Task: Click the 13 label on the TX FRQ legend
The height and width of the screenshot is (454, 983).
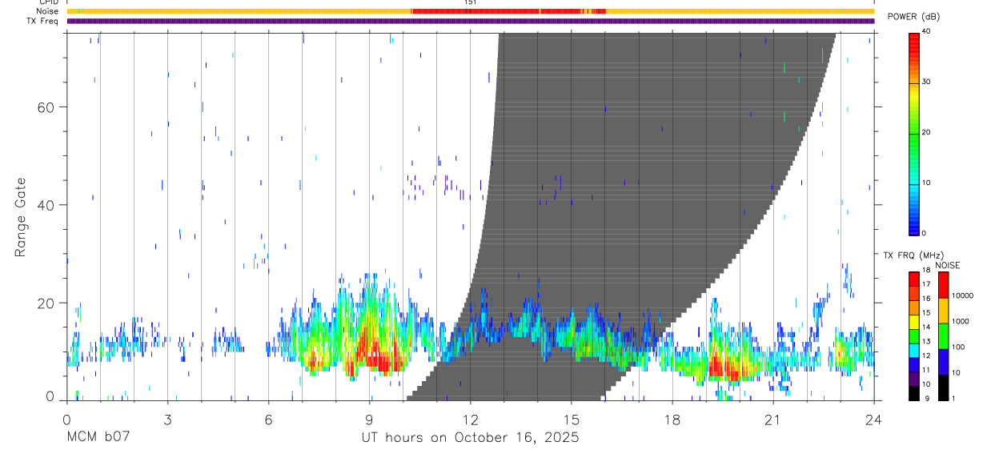Action: (x=926, y=342)
